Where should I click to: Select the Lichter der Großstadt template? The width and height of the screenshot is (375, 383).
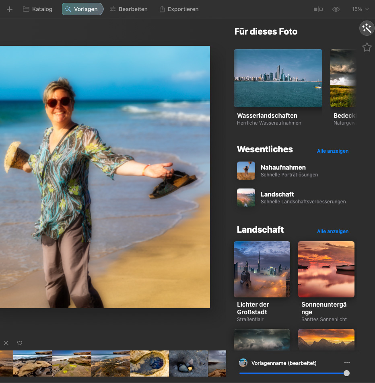[262, 269]
